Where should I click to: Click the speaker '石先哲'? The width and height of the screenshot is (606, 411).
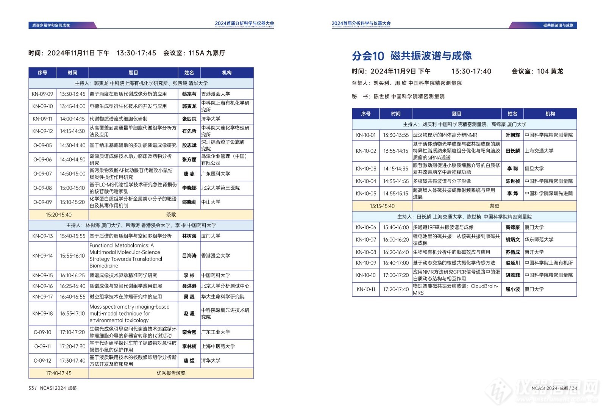pyautogui.click(x=189, y=131)
